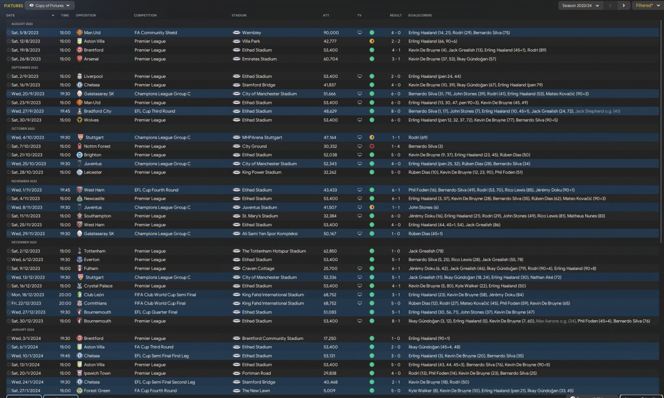Sort by the Time column header
Image resolution: width=664 pixels, height=398 pixels.
click(x=65, y=16)
